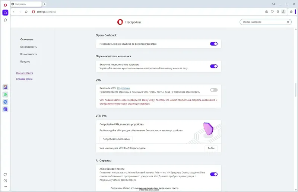Open the extensions cube icon

pyautogui.click(x=291, y=12)
